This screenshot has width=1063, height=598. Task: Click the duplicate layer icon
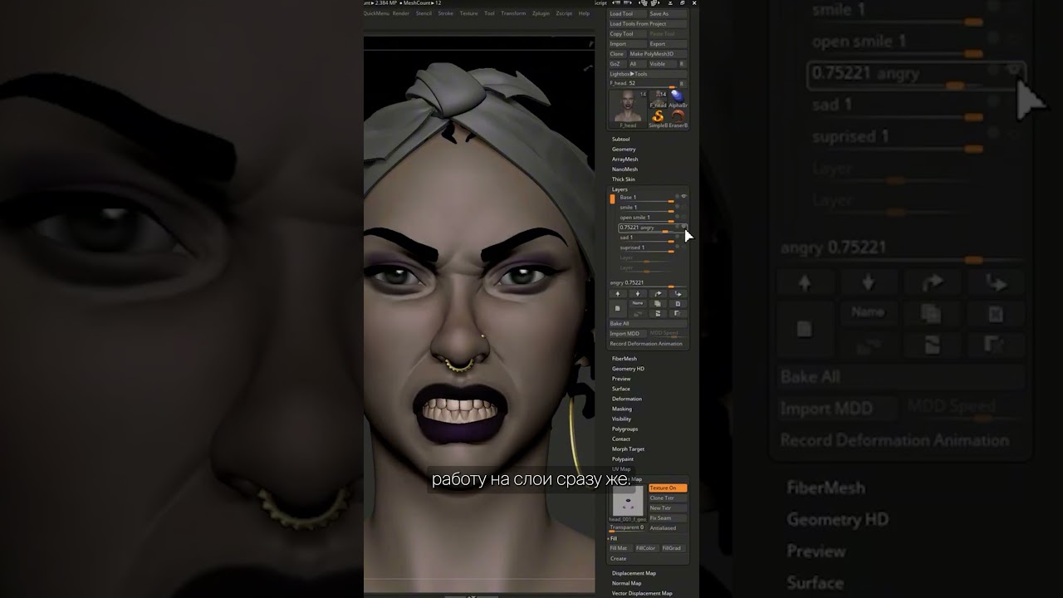tap(658, 303)
